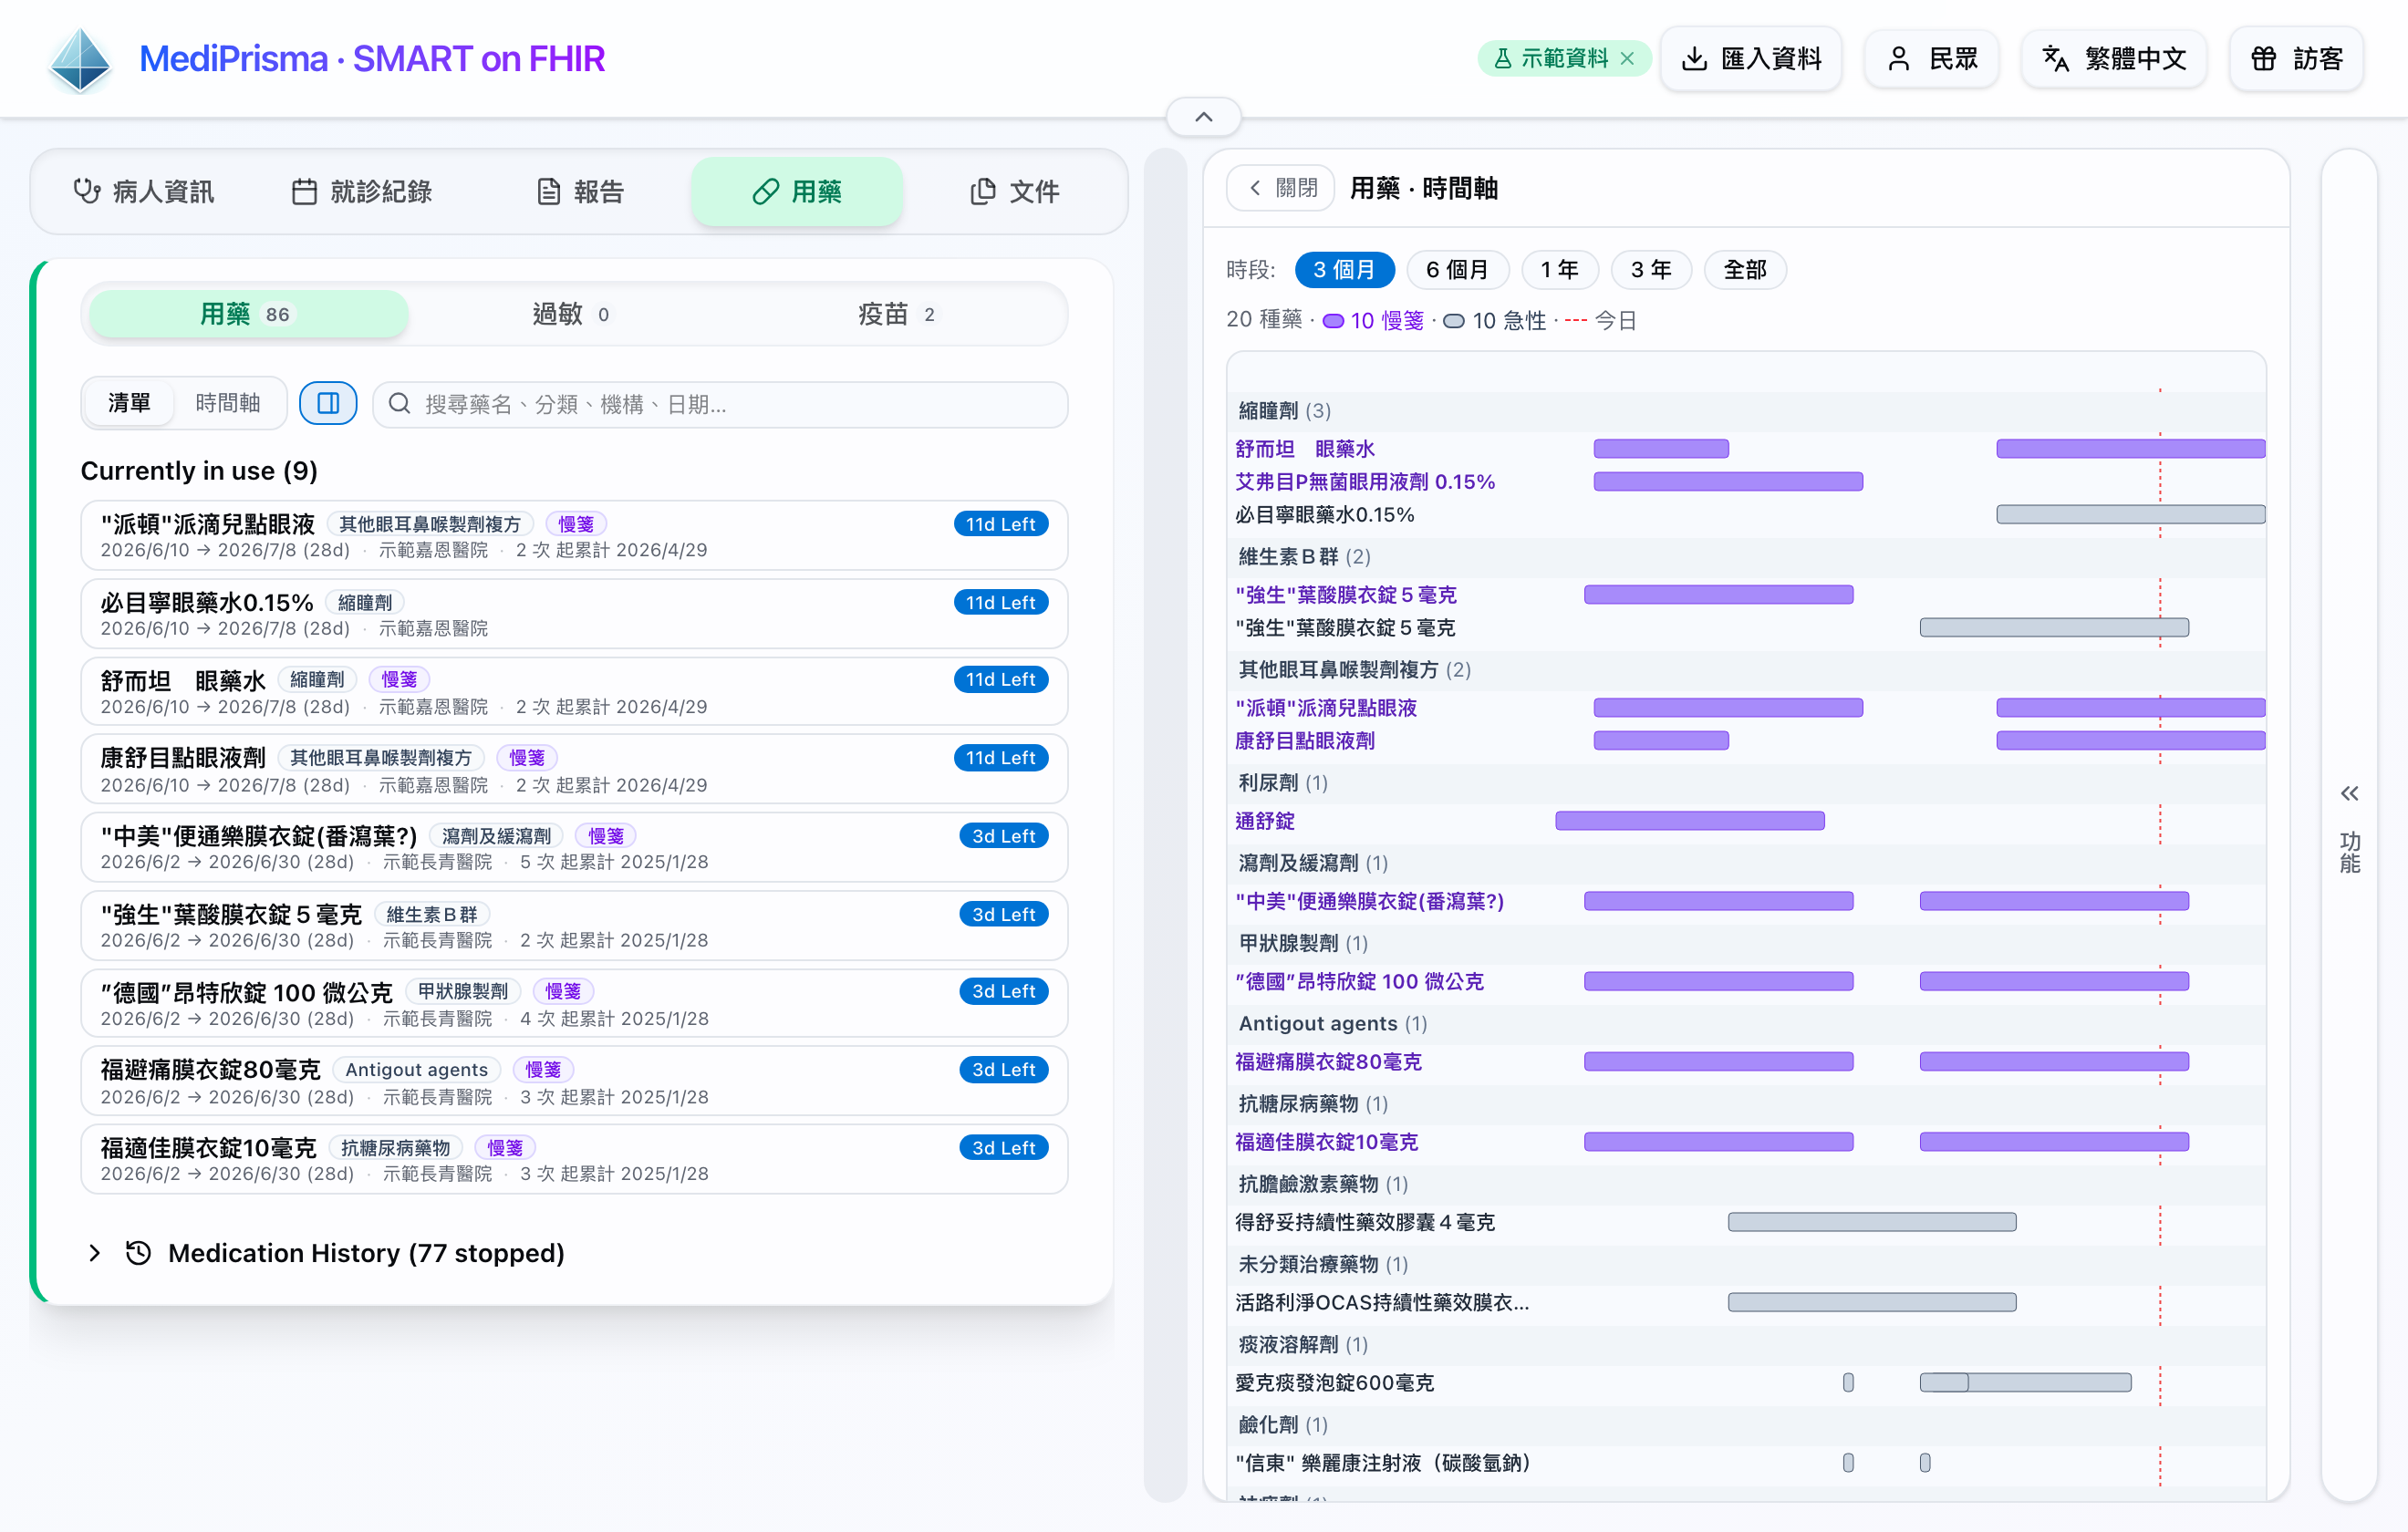Click the medication search field
The width and height of the screenshot is (2408, 1532).
(x=720, y=404)
